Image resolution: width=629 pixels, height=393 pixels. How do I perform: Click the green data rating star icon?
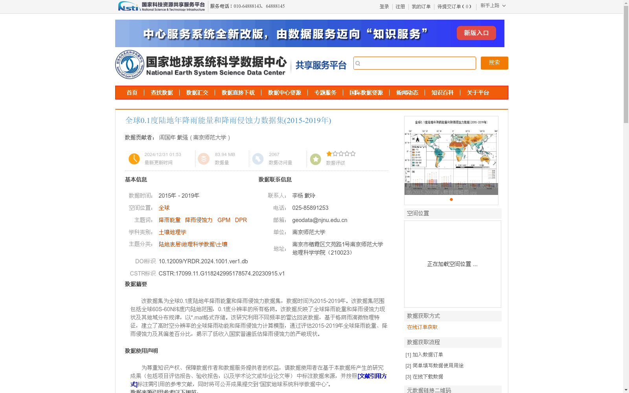pyautogui.click(x=315, y=159)
